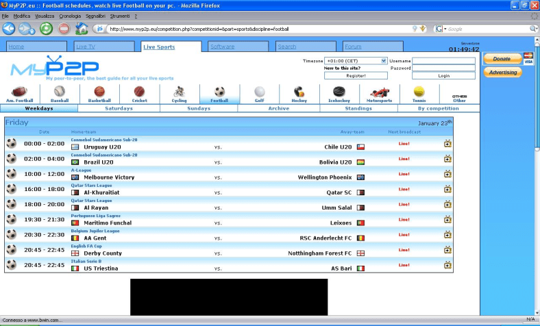Open the TV stream icon for Derby County match
The image size is (540, 326).
pyautogui.click(x=447, y=250)
